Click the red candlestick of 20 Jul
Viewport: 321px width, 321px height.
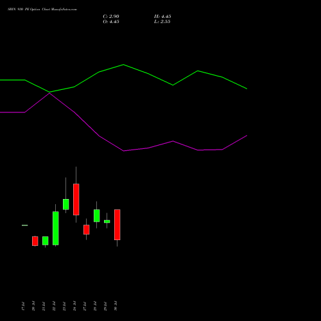pyautogui.click(x=35, y=241)
